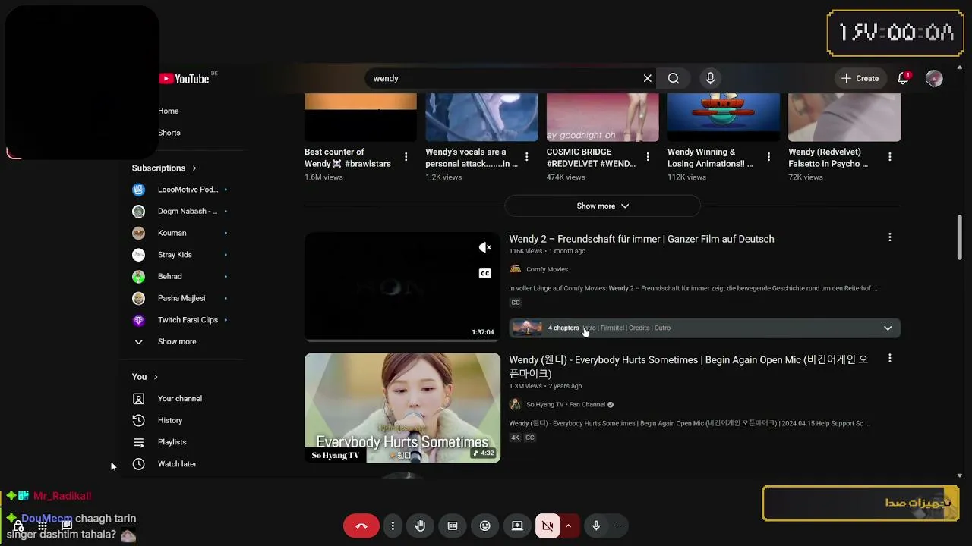Open options for 'Wendy Winning & Losing' short

768,157
